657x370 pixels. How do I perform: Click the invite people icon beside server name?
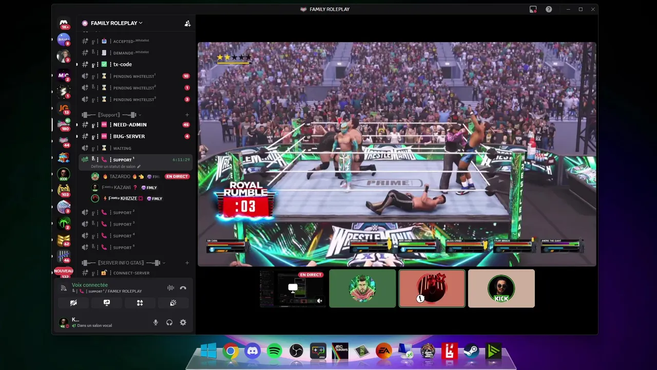pos(187,23)
